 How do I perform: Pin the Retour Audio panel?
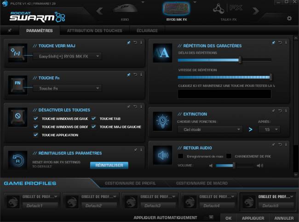point(273,145)
